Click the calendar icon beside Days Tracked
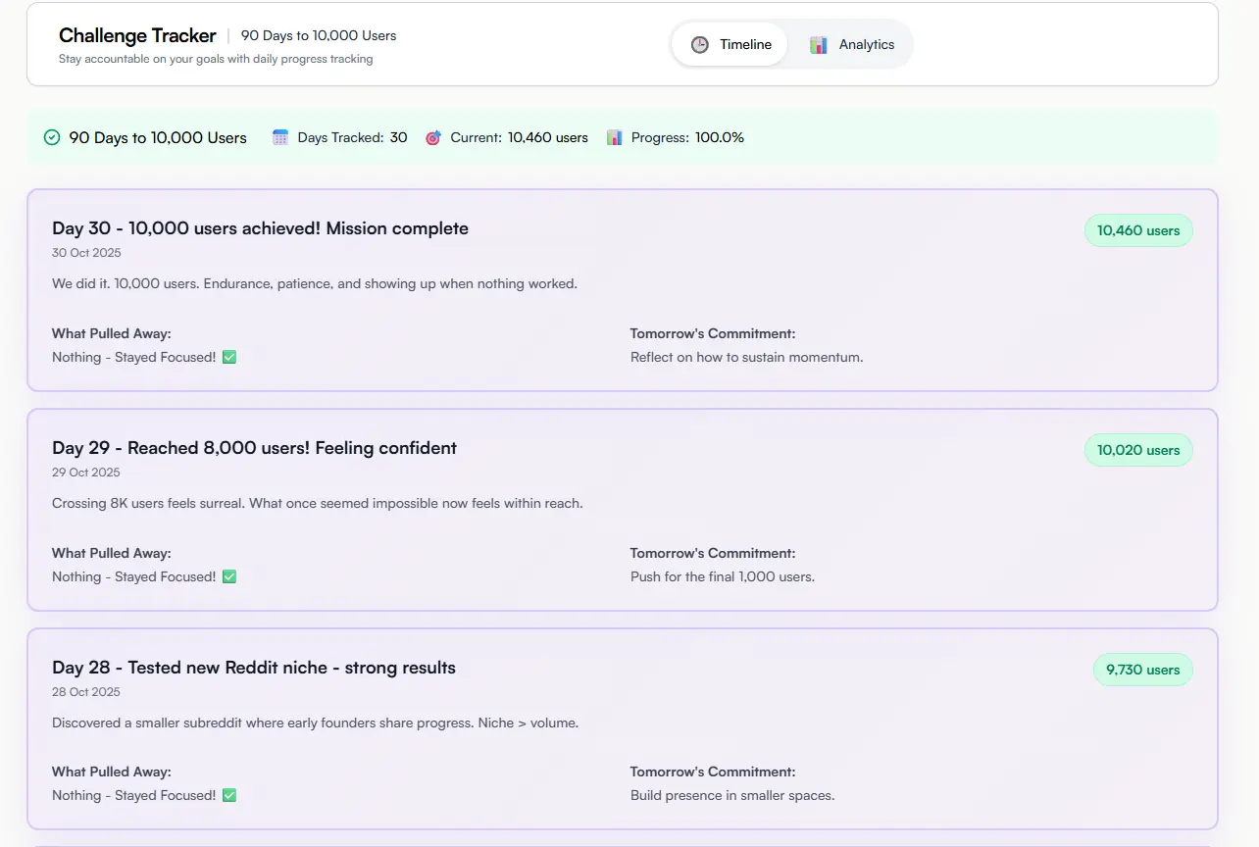 280,138
